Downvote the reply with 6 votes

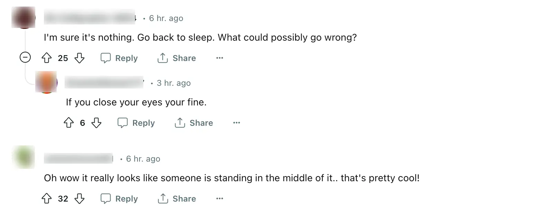97,123
